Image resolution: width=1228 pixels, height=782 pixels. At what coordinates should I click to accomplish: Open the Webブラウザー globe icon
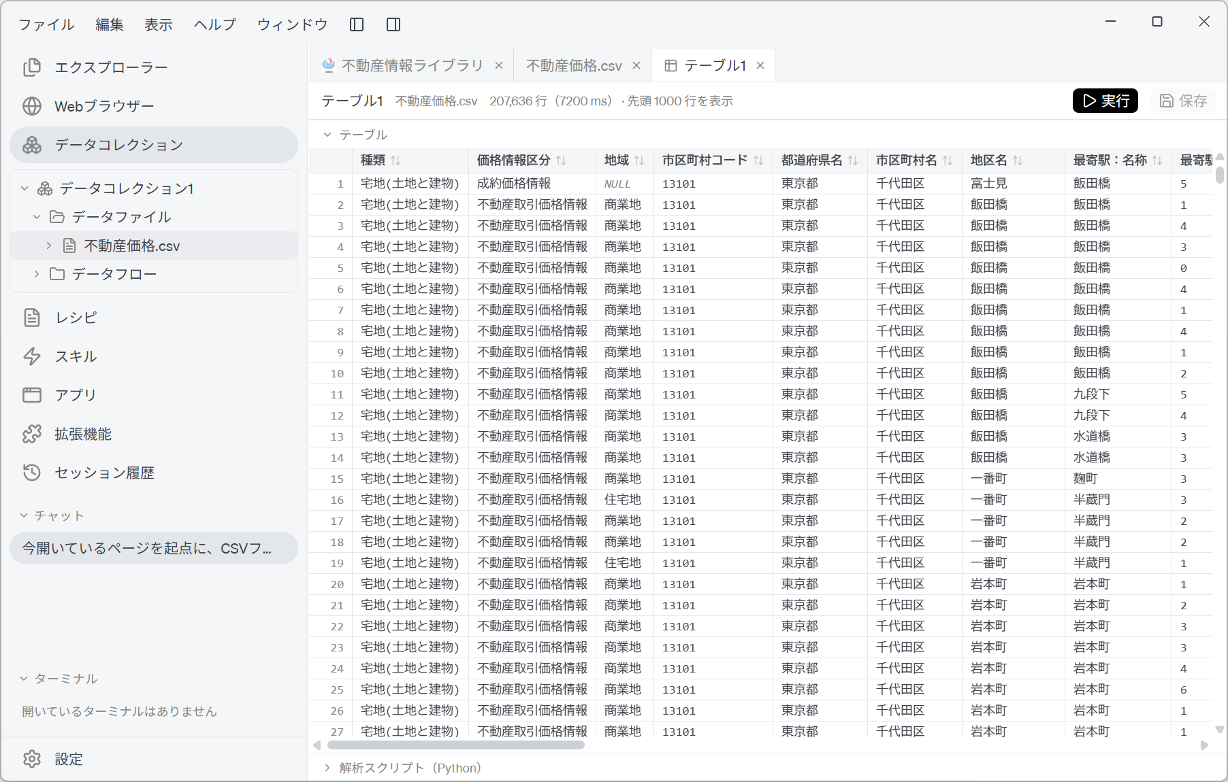[x=32, y=106]
